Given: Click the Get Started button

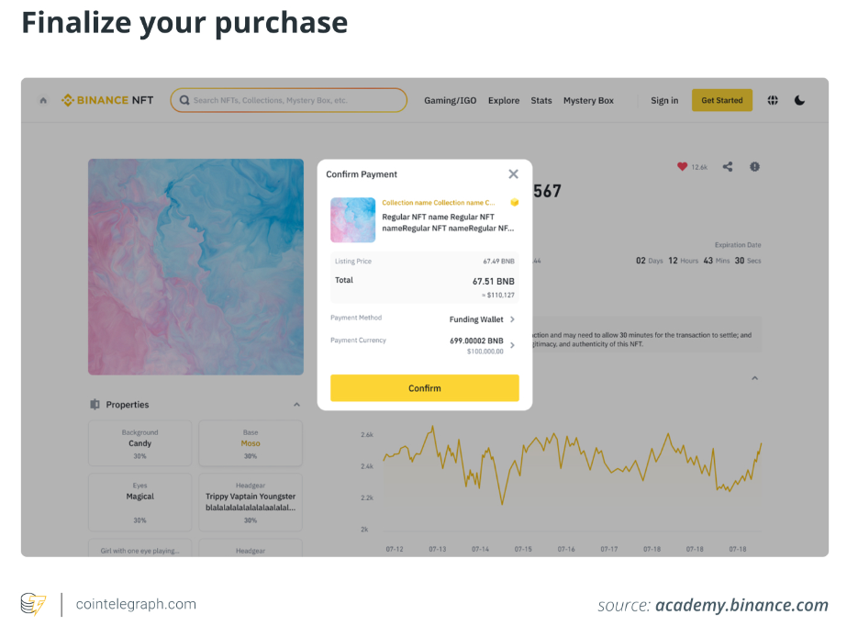Looking at the screenshot, I should pos(721,101).
